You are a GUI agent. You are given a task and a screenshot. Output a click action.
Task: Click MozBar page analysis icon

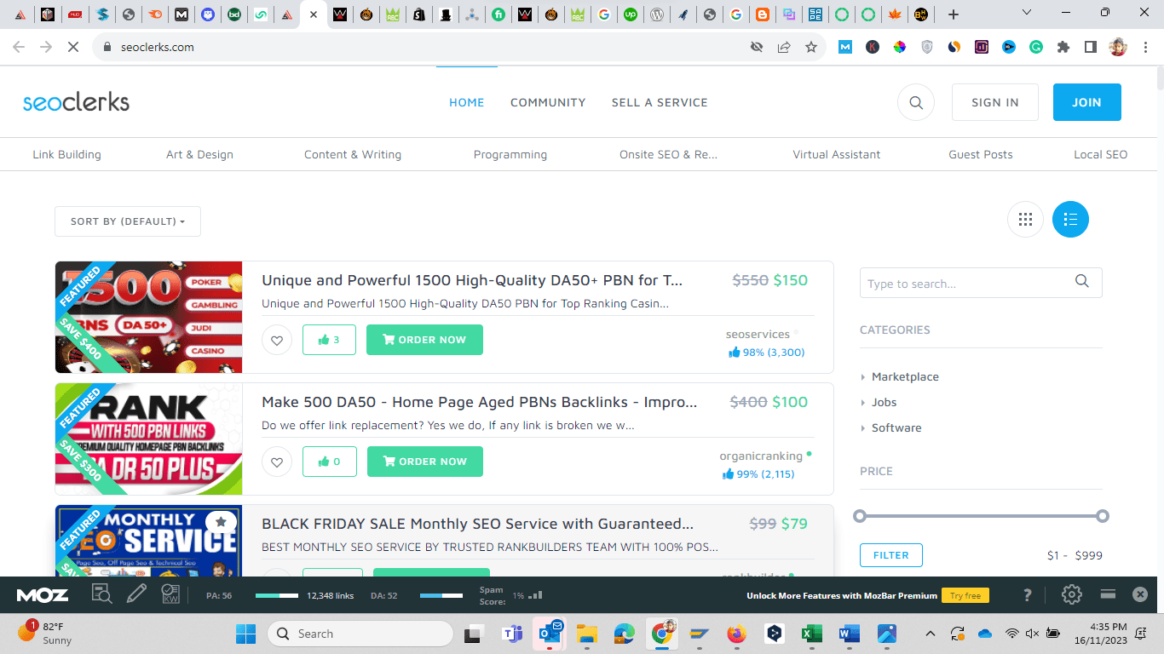coord(101,594)
